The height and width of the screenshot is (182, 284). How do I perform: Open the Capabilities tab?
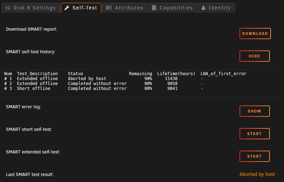[x=172, y=8]
